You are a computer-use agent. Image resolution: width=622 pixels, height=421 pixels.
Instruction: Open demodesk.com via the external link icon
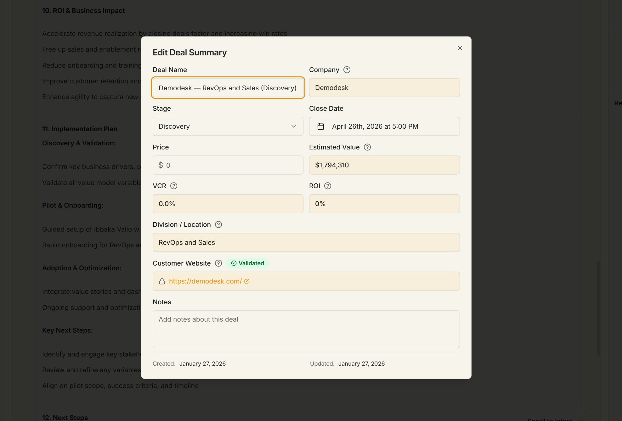pyautogui.click(x=247, y=281)
